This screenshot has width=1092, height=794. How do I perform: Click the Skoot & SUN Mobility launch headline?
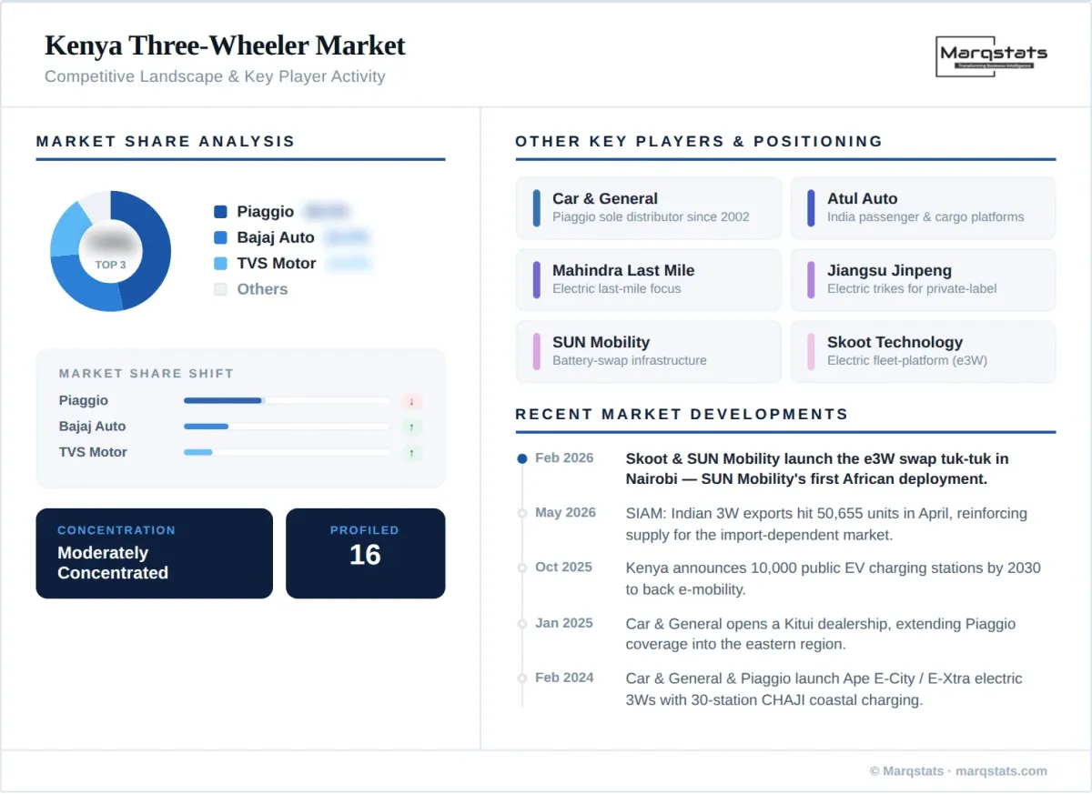coord(817,468)
